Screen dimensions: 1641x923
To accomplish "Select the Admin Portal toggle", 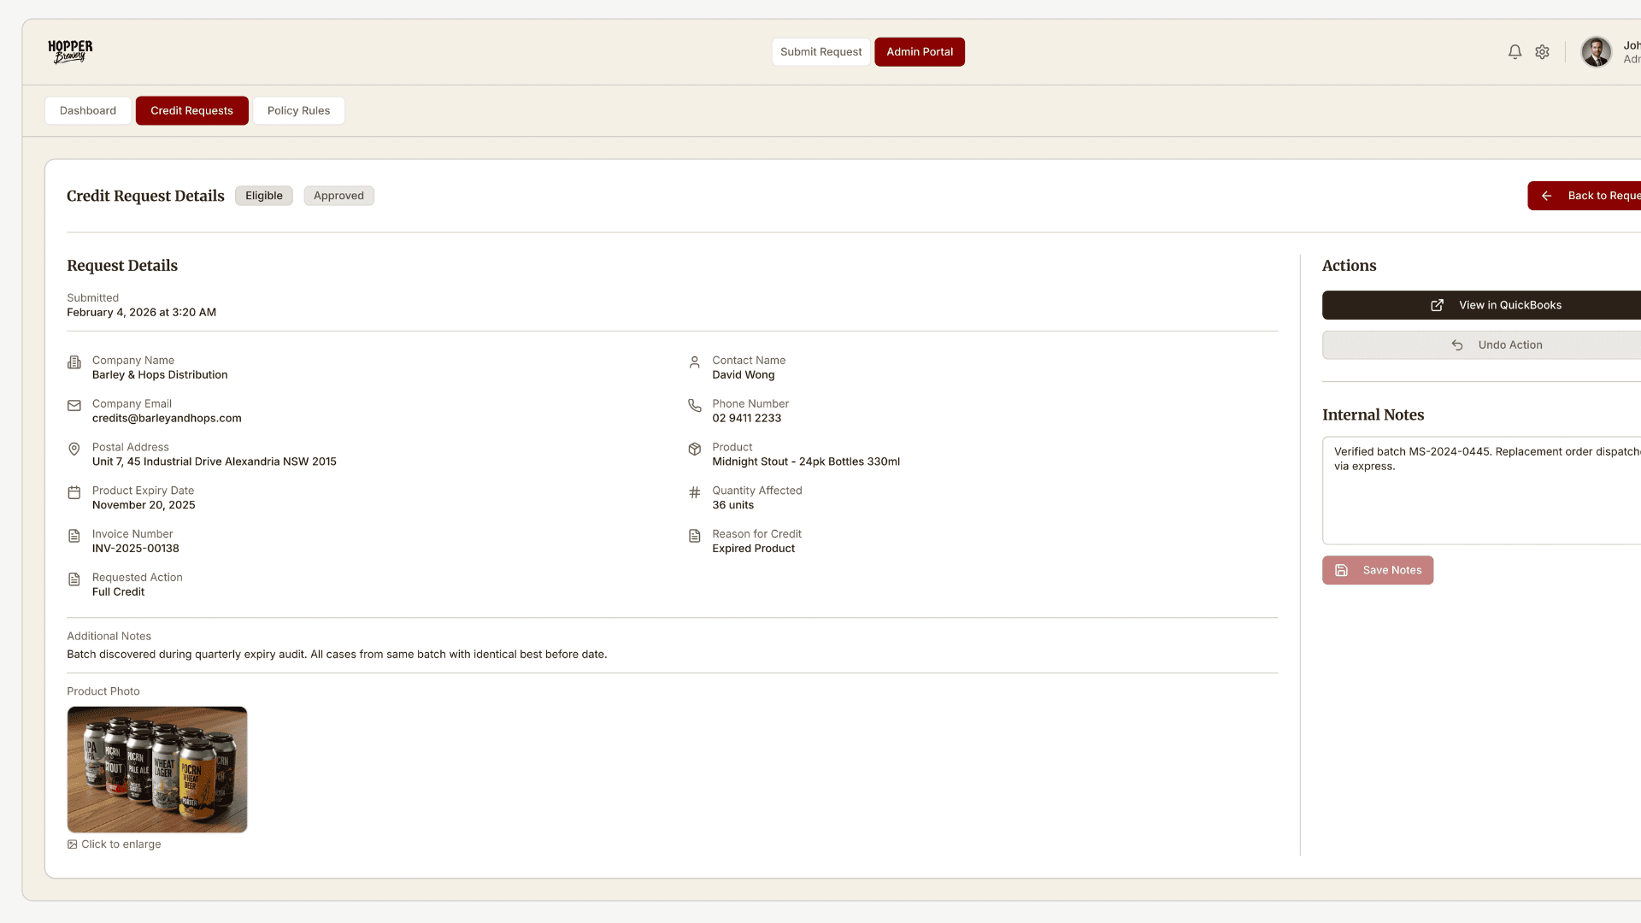I will [x=920, y=52].
